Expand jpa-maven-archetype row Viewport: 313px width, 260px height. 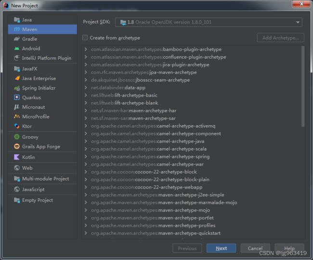(x=86, y=72)
